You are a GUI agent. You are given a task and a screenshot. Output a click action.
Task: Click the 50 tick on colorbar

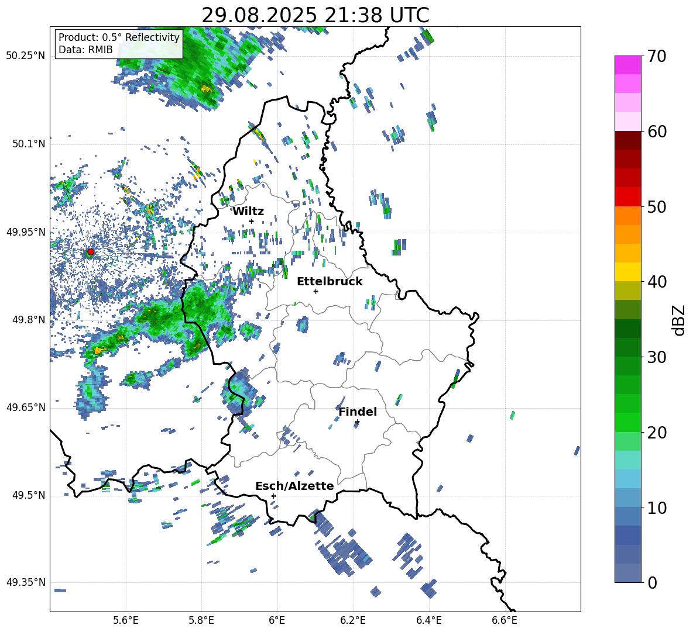(657, 206)
